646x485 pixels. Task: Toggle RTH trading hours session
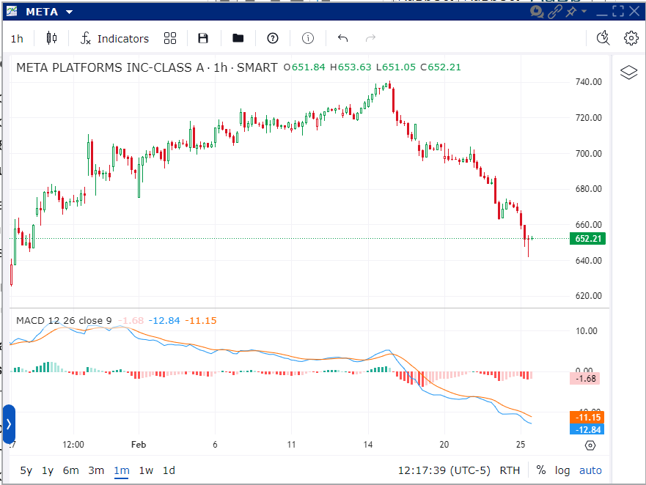coord(510,470)
